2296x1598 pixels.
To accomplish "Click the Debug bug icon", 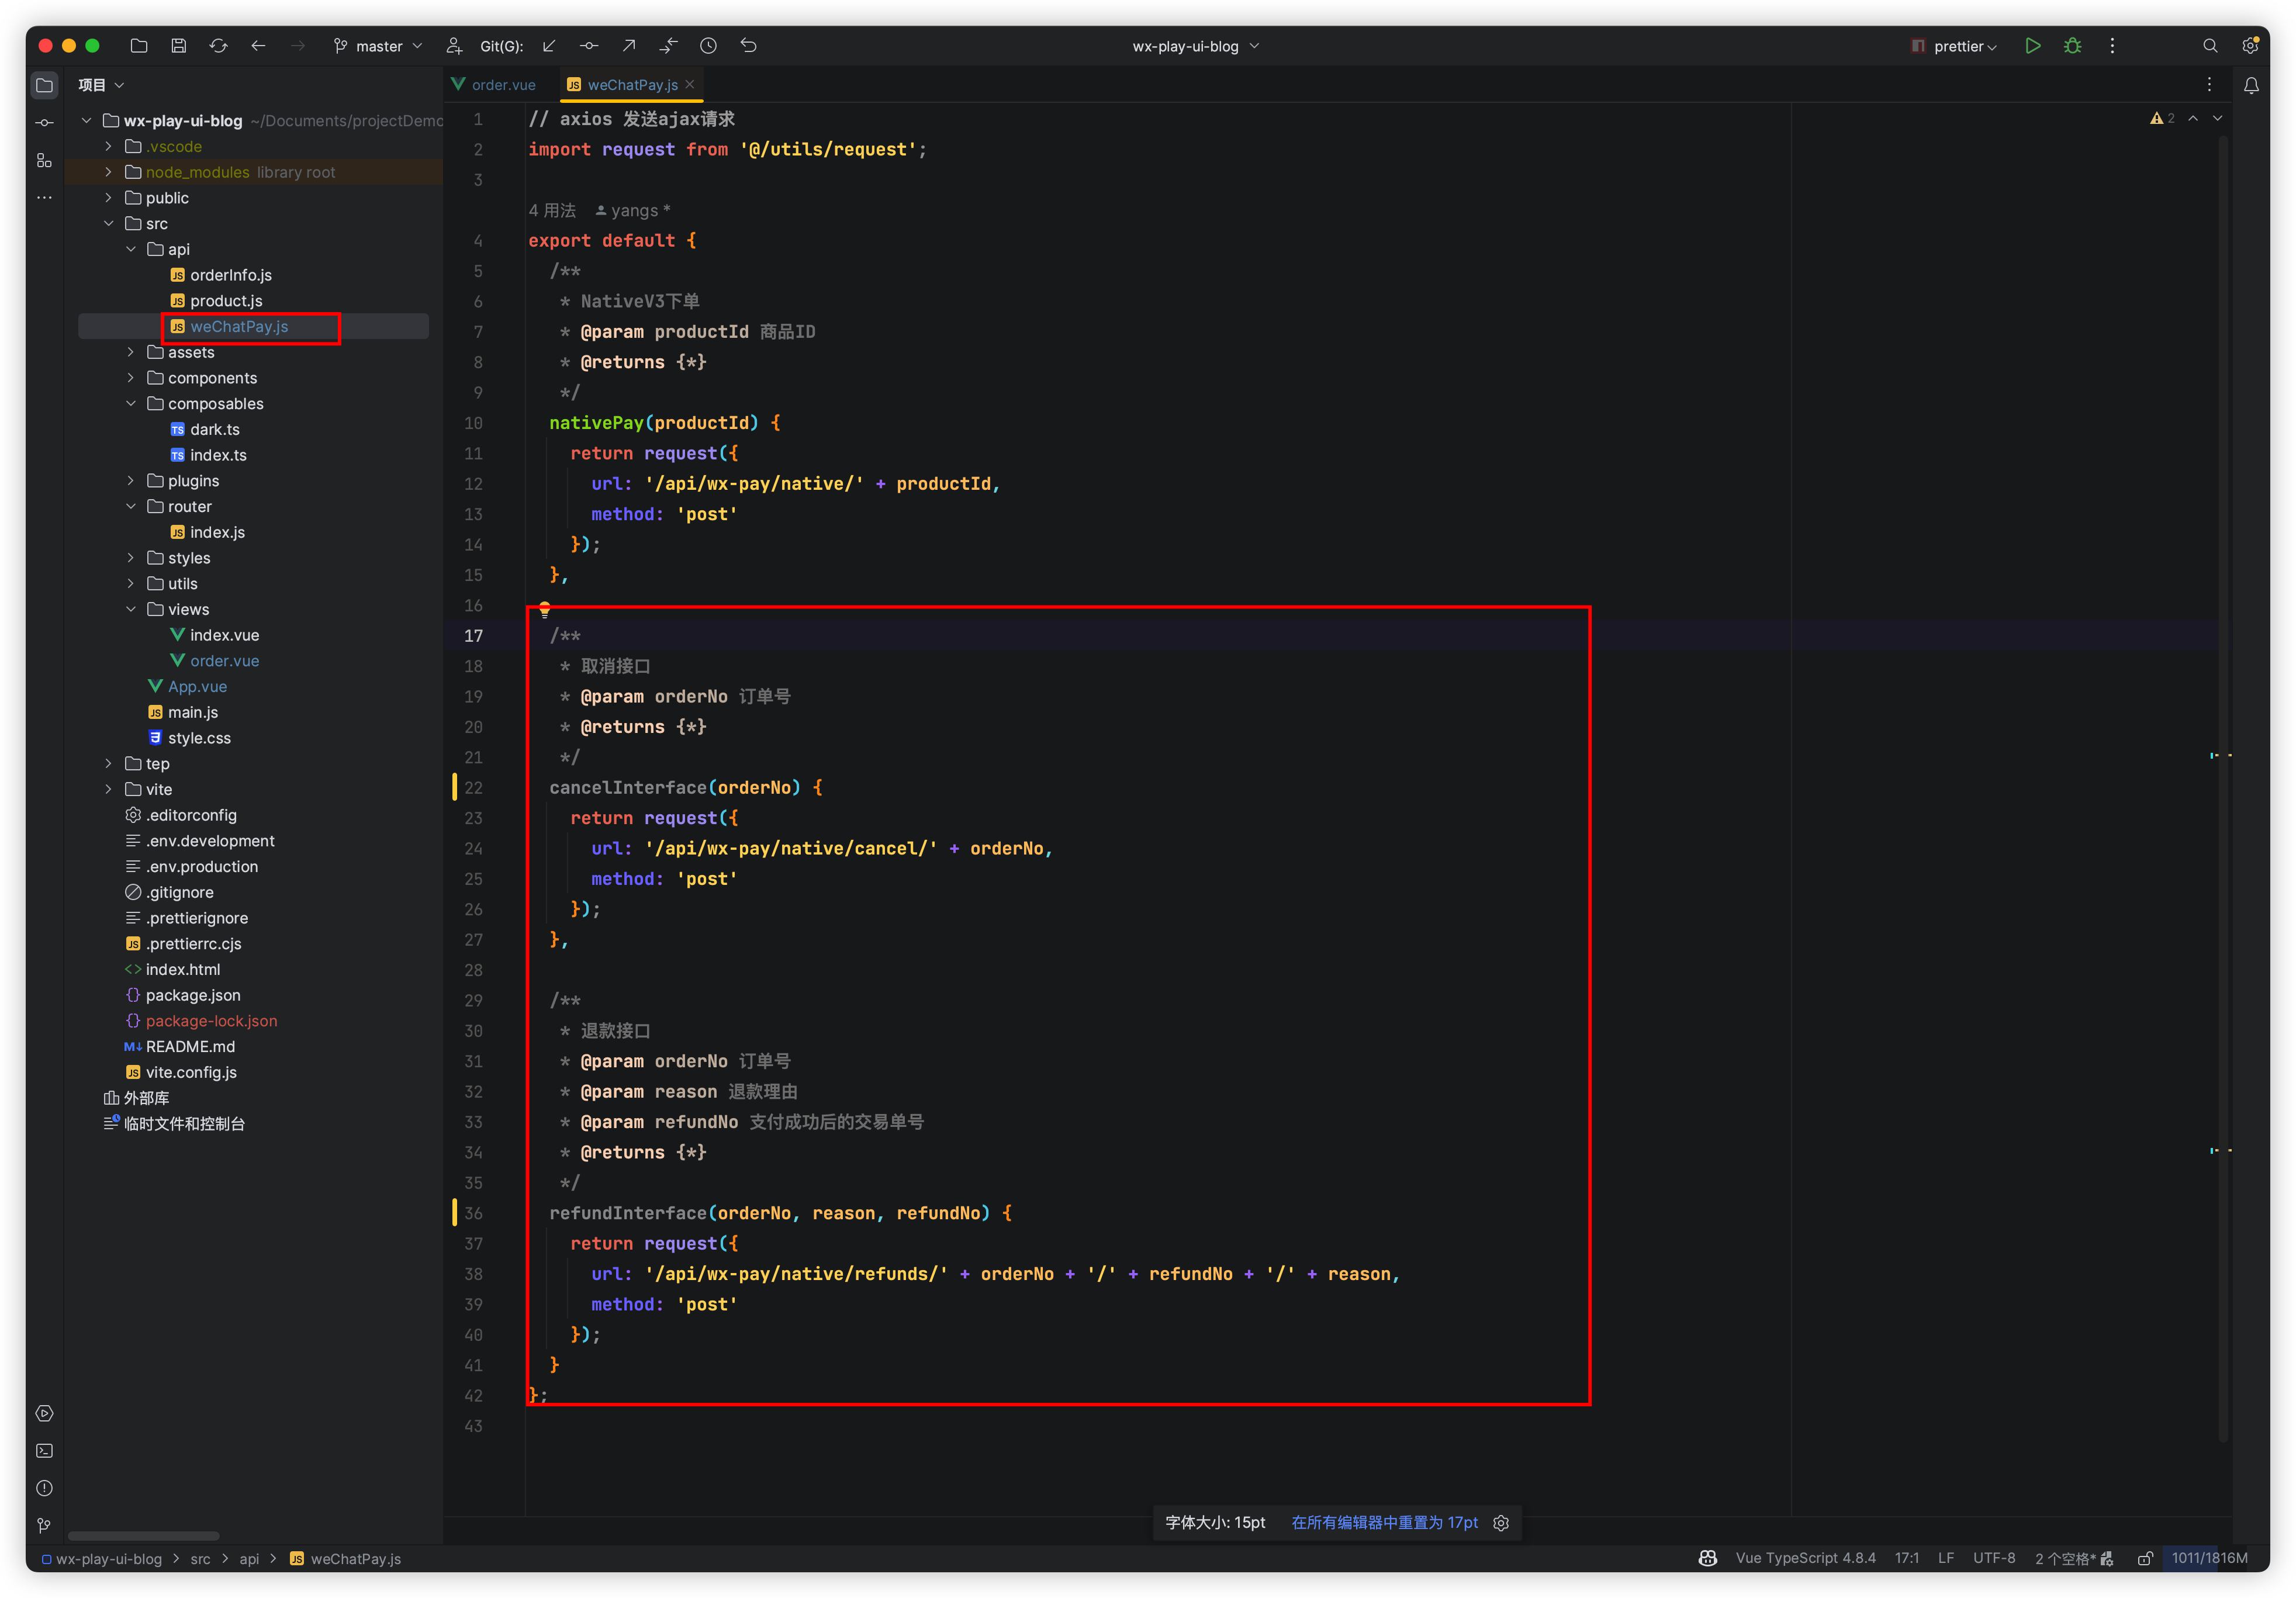I will pos(2072,46).
